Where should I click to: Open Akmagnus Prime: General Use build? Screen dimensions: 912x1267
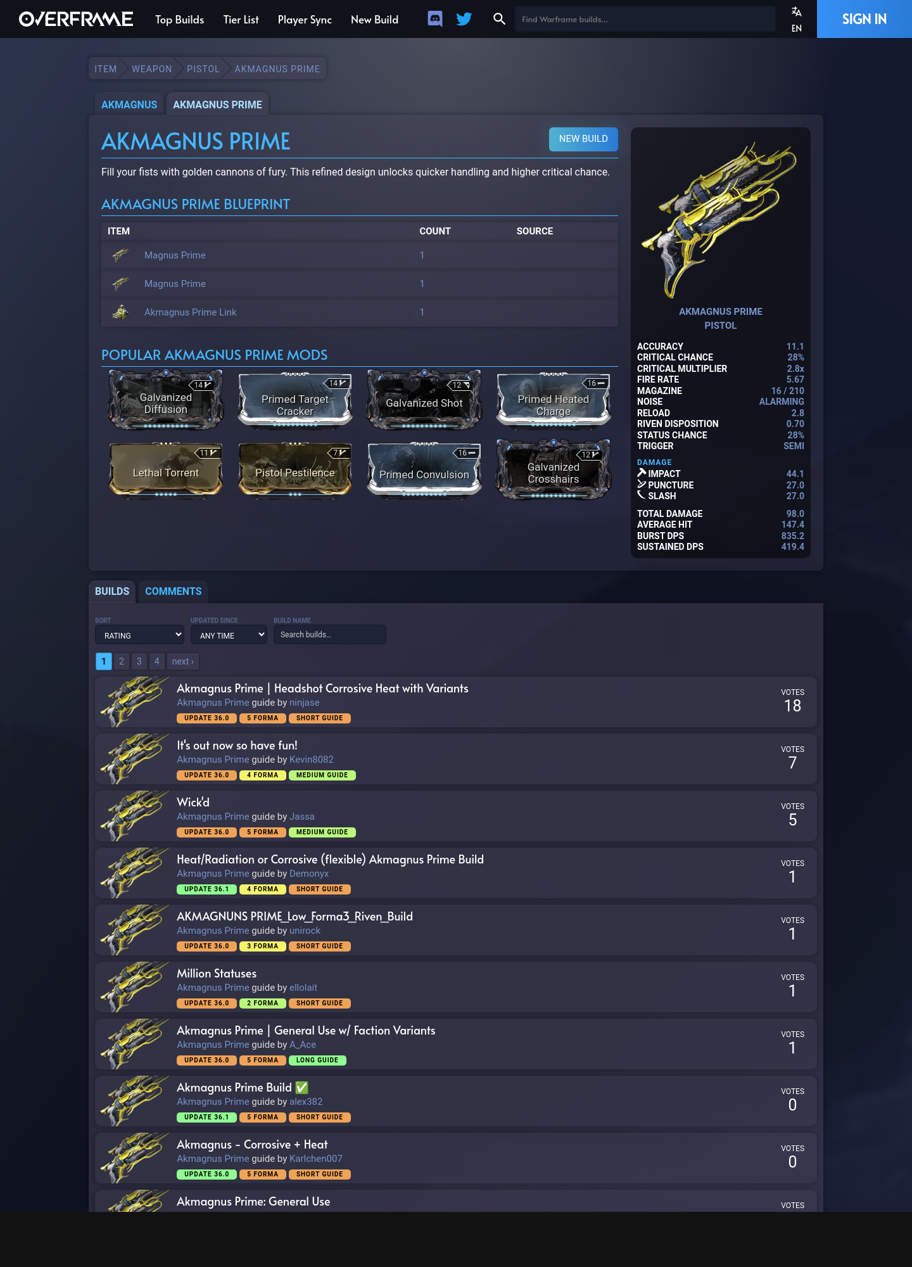coord(253,1202)
